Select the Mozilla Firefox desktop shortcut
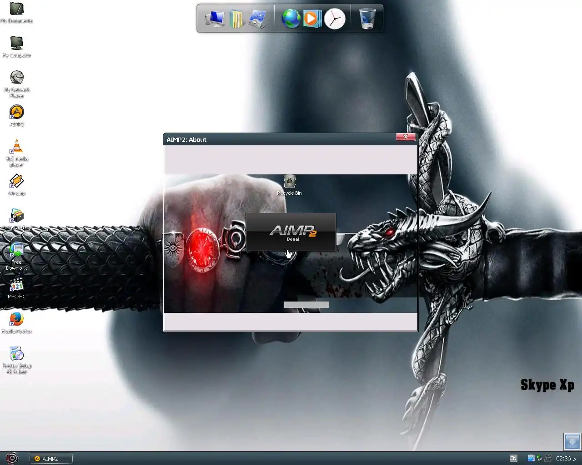 coord(16,323)
